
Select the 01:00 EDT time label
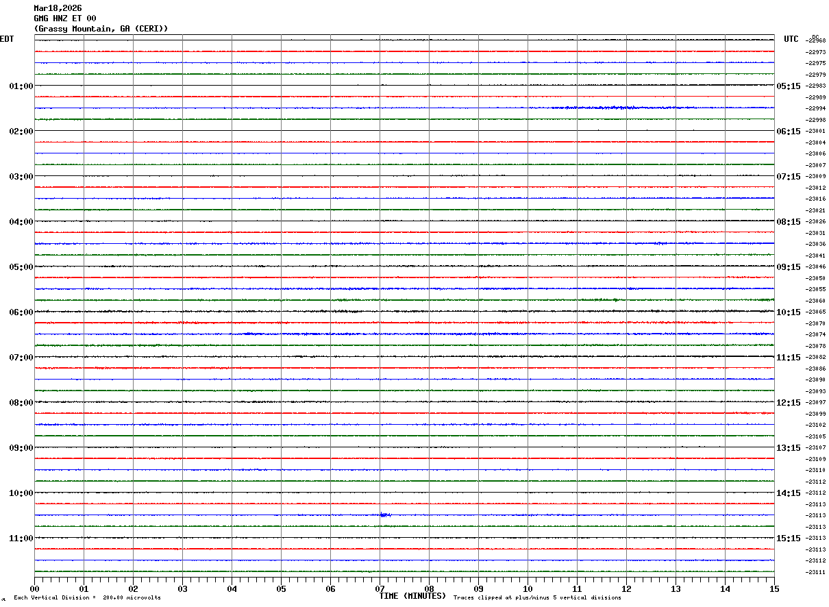coord(21,86)
